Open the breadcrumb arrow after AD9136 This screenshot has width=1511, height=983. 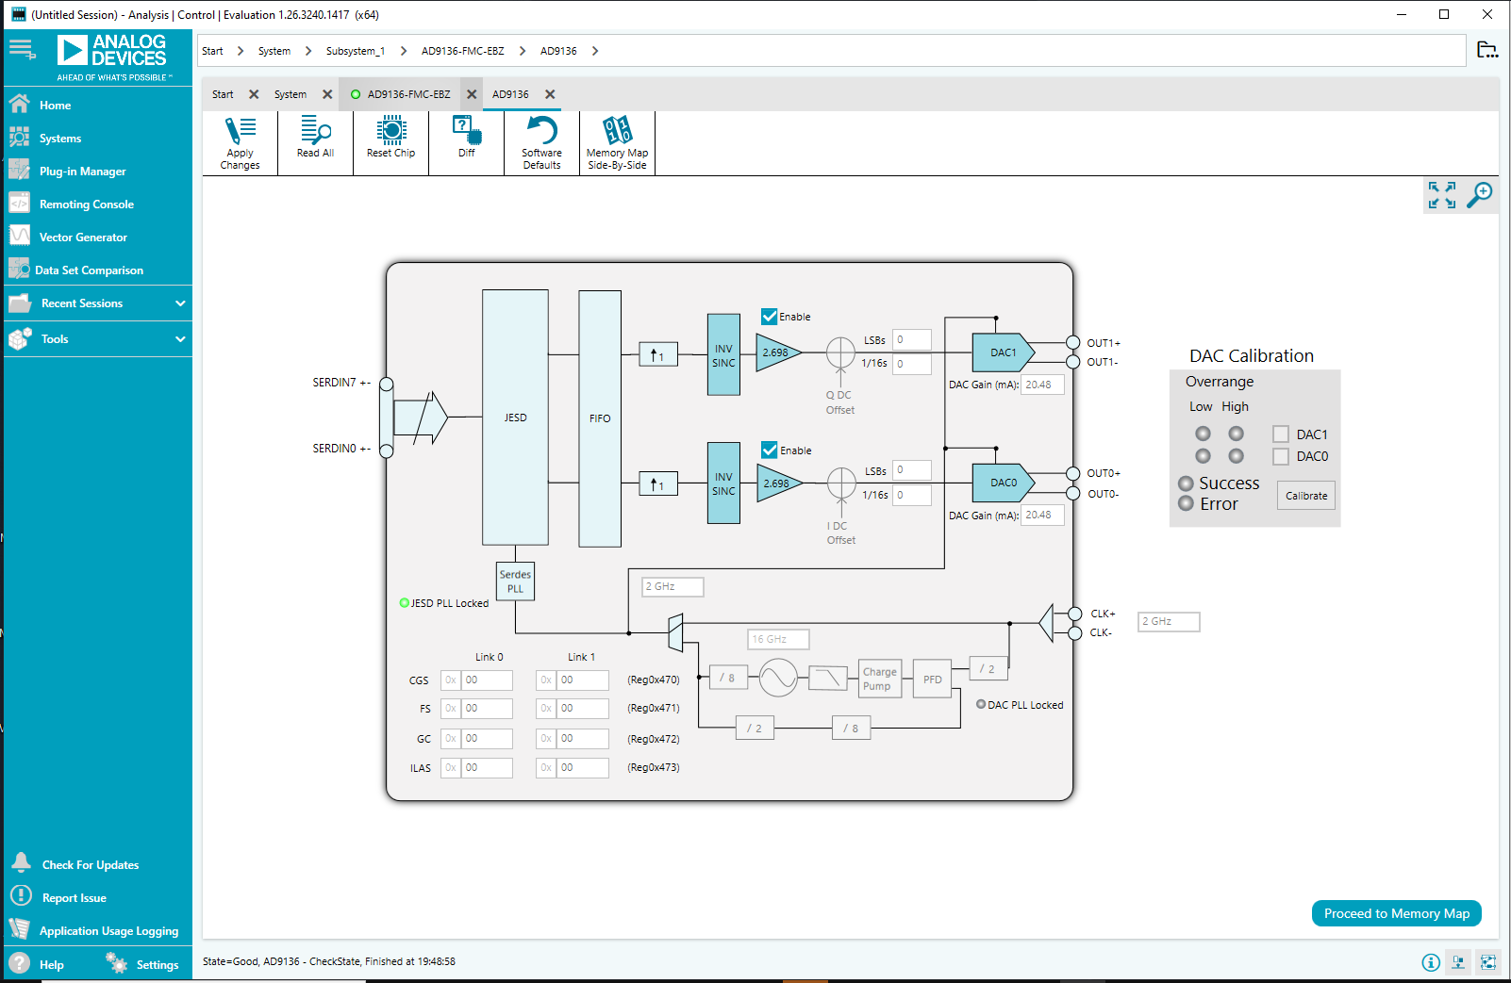[595, 51]
